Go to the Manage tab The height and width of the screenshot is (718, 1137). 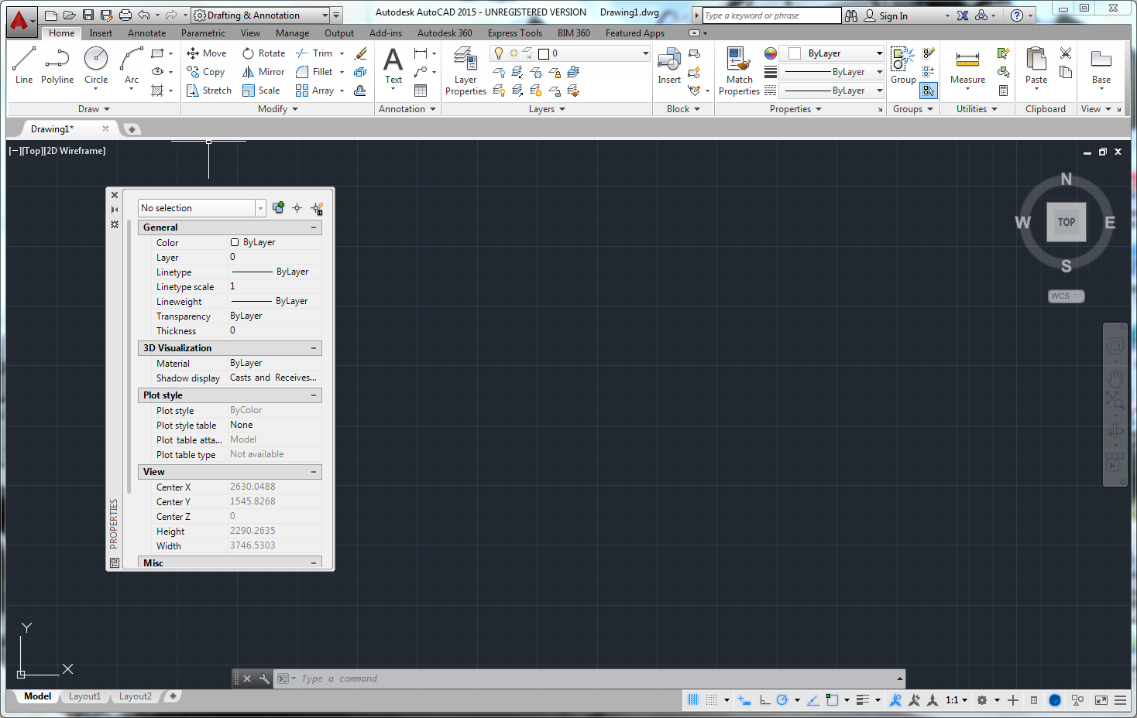292,33
